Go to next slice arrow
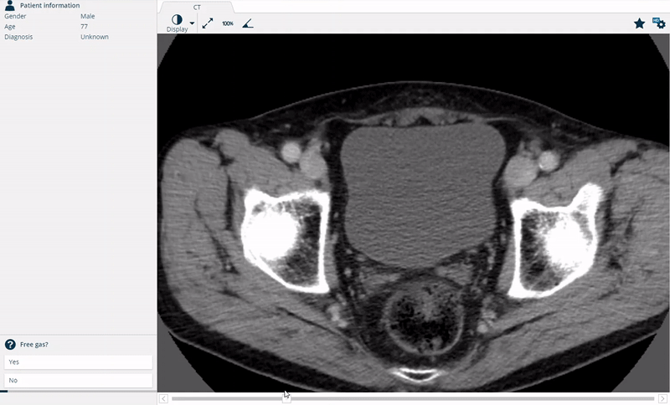Viewport: 670px width, 405px height. 662,398
